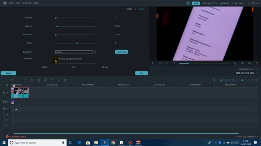Toggle visibility eye on second overlay track
The width and height of the screenshot is (261, 146).
point(7,109)
